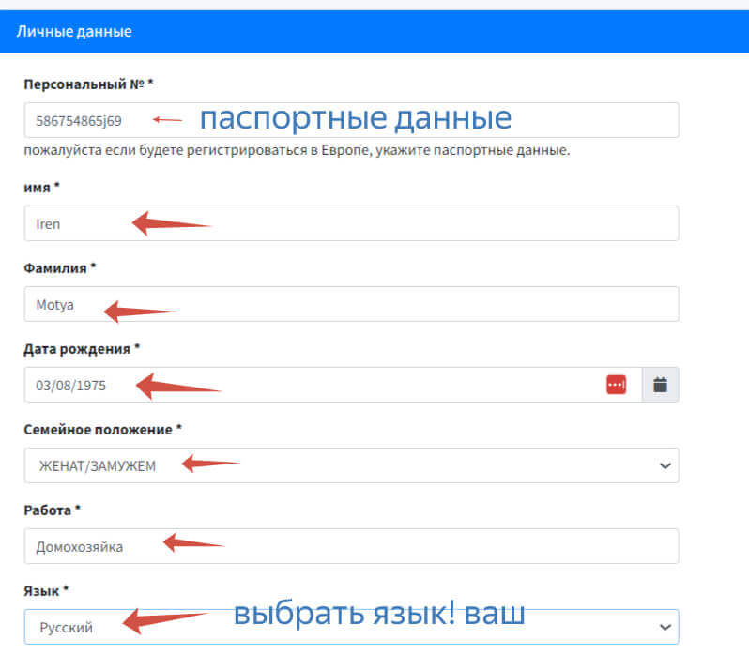The image size is (749, 670).
Task: Click the red arrow pointing at Motya
Action: 141,311
